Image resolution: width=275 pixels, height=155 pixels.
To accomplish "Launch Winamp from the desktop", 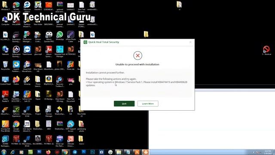I will tap(27, 81).
